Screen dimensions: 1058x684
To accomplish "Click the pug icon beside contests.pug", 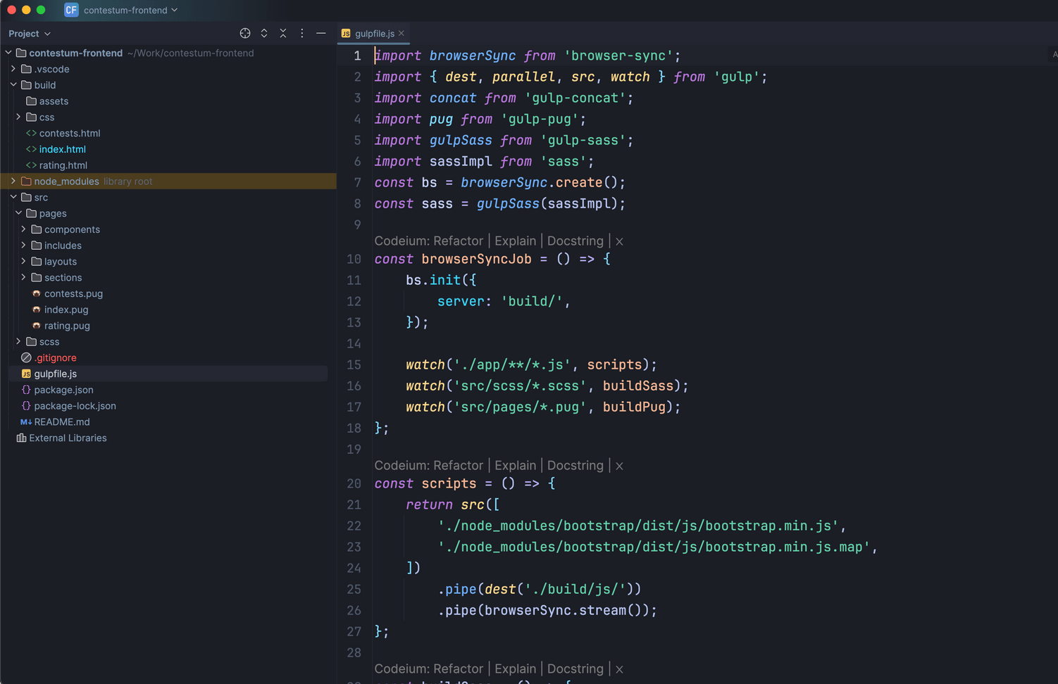I will (37, 293).
